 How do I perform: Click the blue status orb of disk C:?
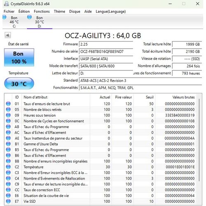(x=5, y=17)
